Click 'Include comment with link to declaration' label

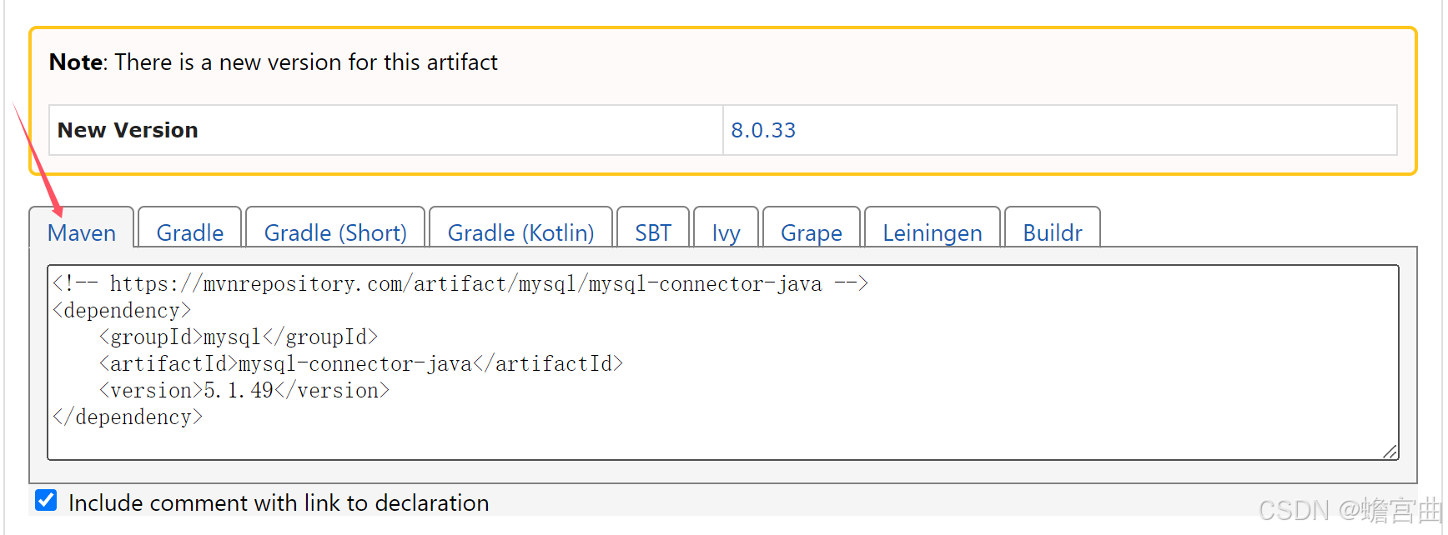[x=279, y=503]
